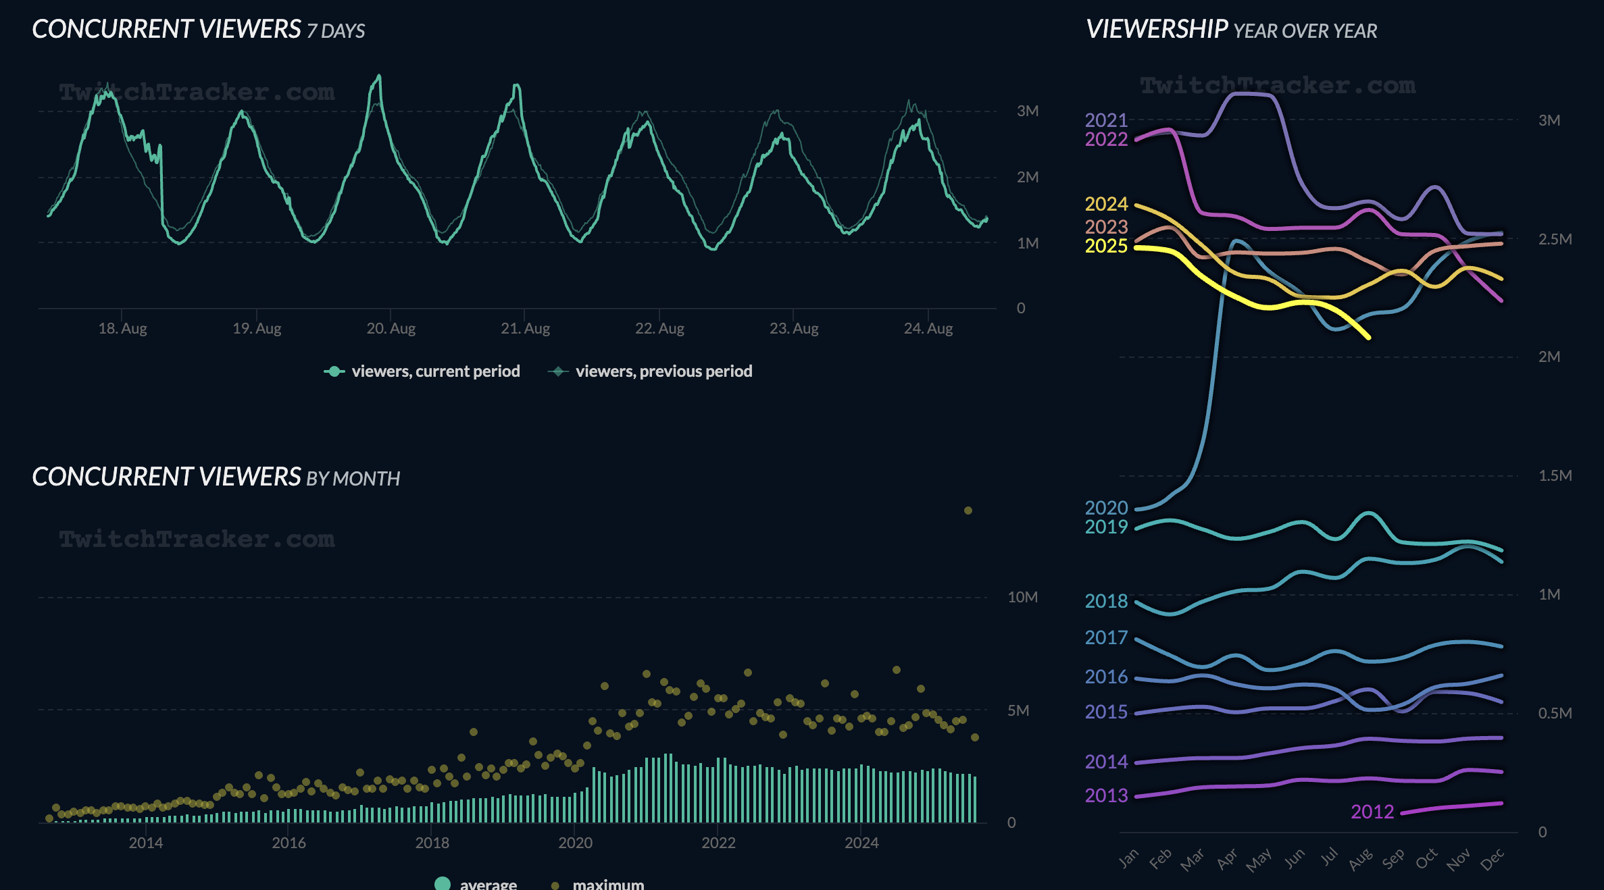Viewport: 1604px width, 890px height.
Task: Click the 2012 series label
Action: click(x=1372, y=812)
